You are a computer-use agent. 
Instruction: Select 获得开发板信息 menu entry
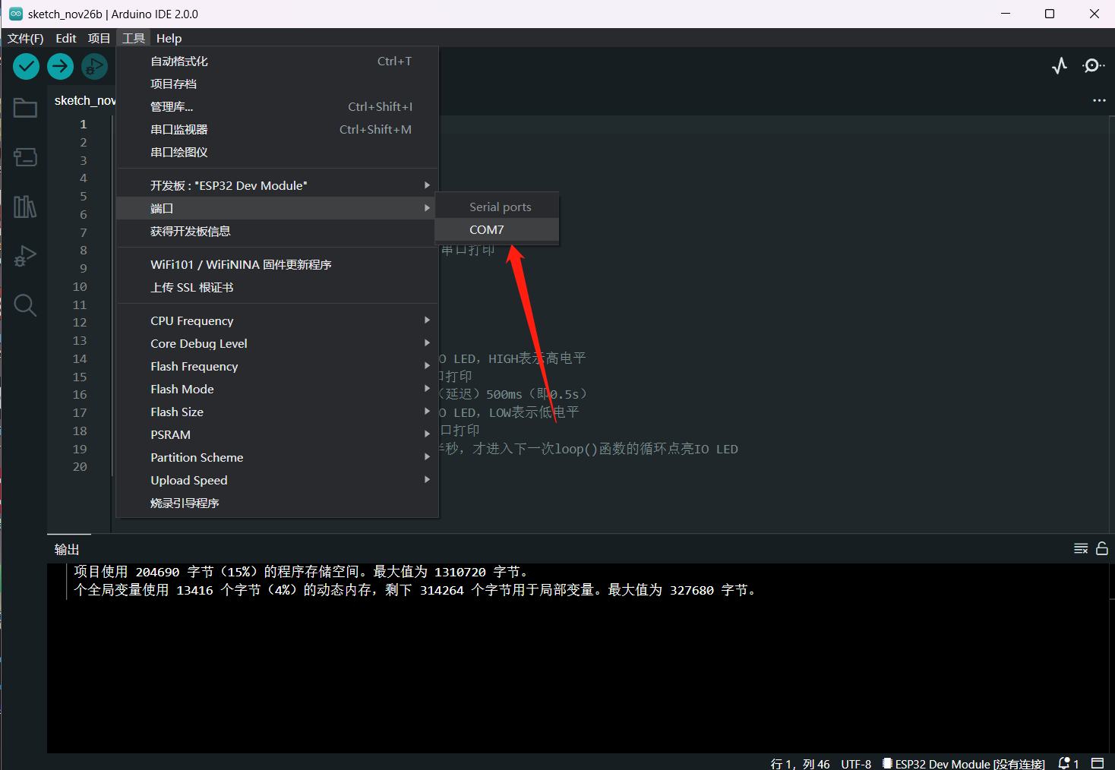pyautogui.click(x=277, y=231)
